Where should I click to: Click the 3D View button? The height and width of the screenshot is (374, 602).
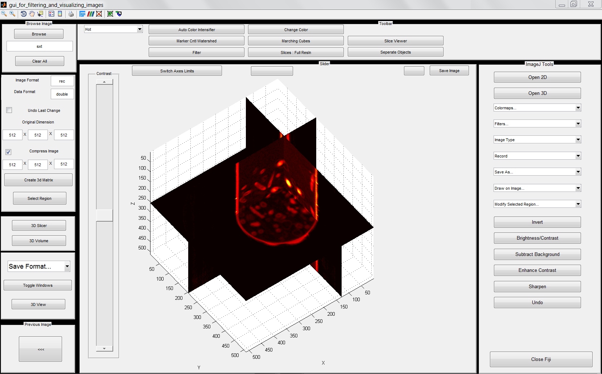38,304
